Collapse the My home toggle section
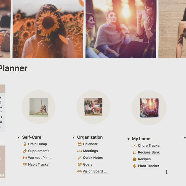This screenshot has width=186, height=186. [x=129, y=139]
